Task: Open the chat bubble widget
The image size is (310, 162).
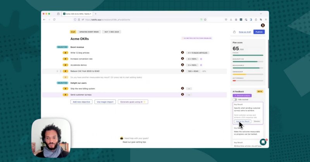Action: click(263, 142)
